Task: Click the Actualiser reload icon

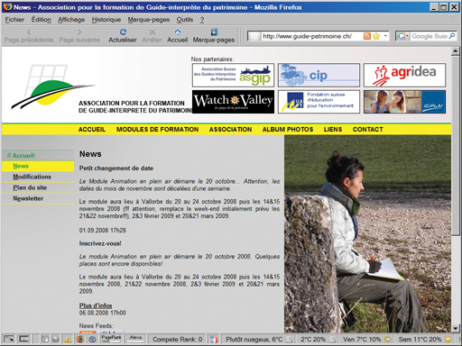Action: [x=123, y=32]
